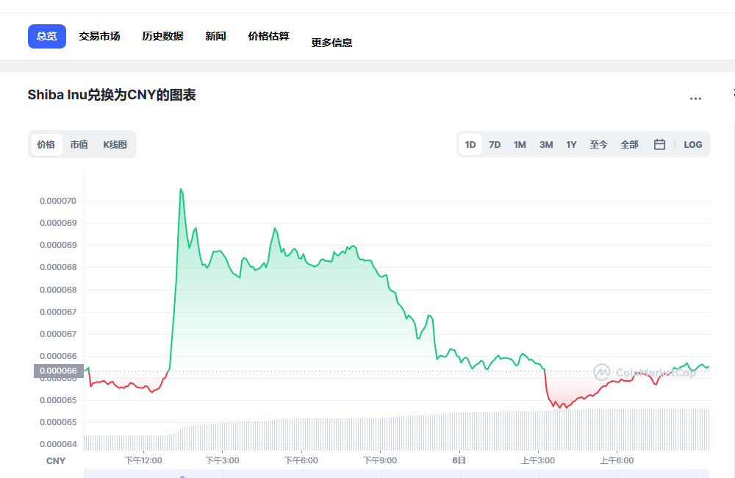Show the 市值 market cap chart
735x478 pixels.
tap(79, 144)
